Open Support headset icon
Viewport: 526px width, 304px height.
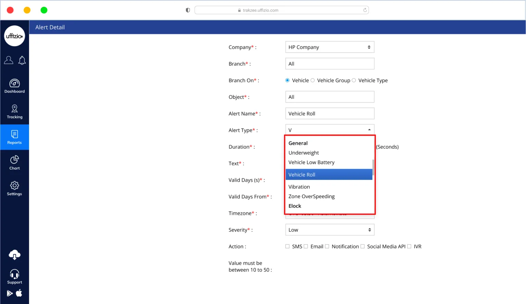14,277
